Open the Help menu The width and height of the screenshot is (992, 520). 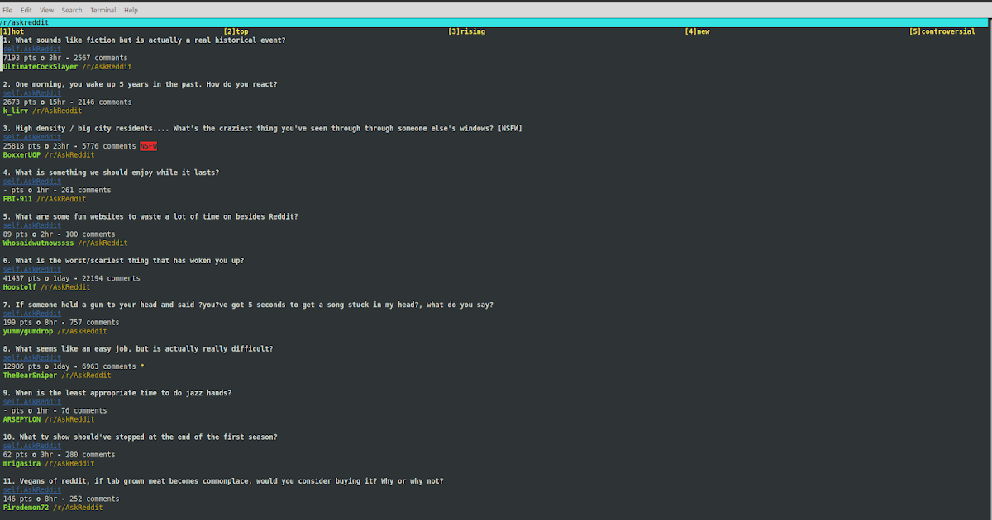131,10
